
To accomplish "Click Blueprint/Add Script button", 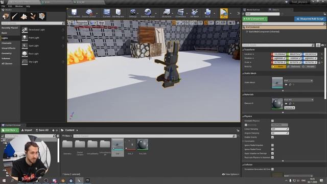I will pyautogui.click(x=310, y=19).
